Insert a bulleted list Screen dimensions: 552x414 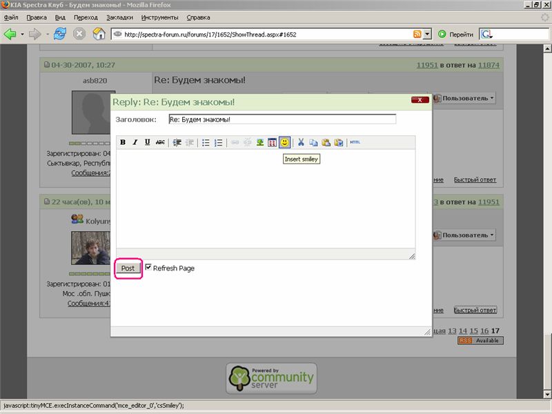click(206, 142)
